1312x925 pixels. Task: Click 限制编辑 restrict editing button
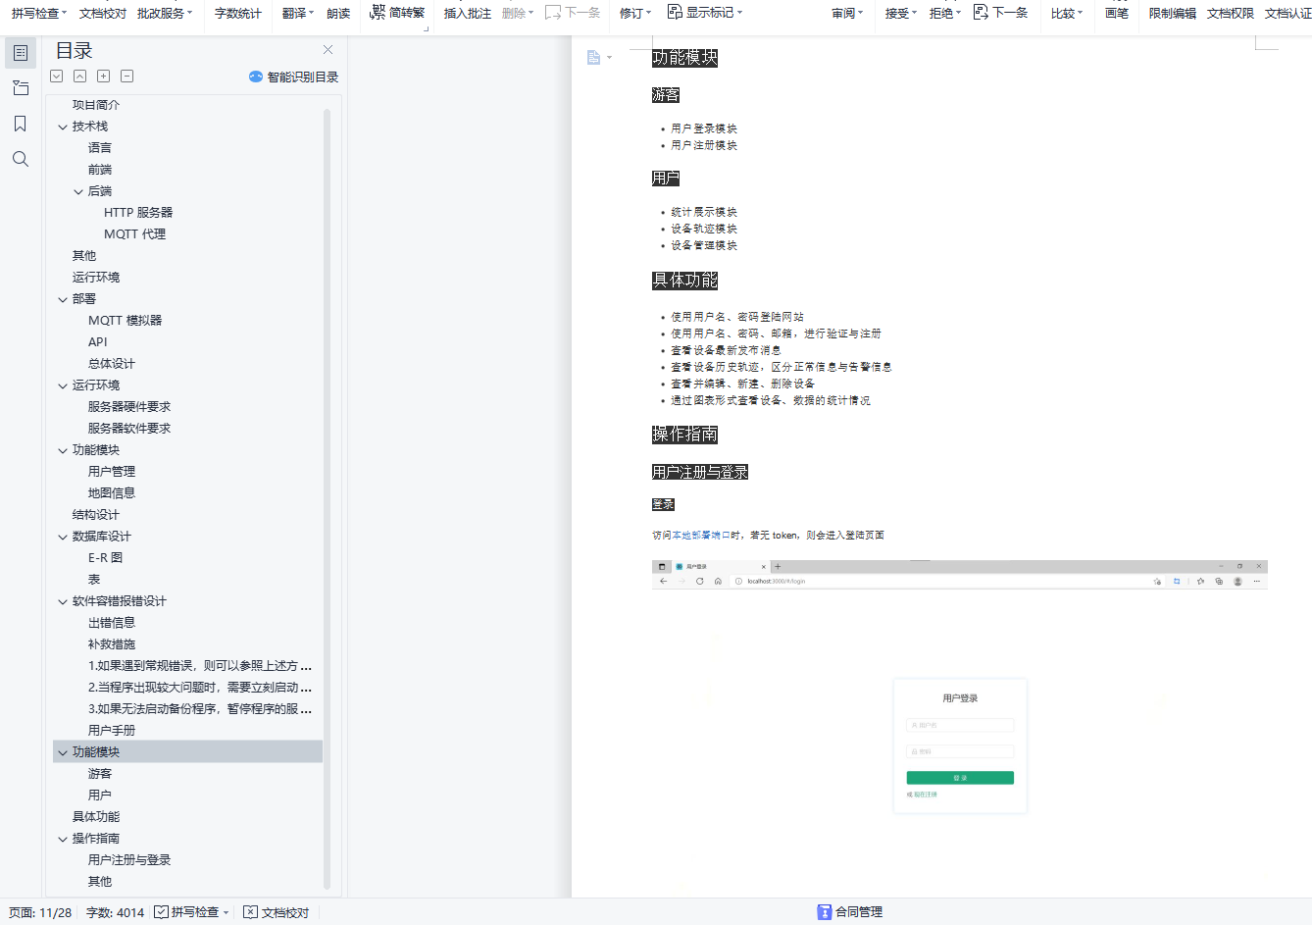1173,14
